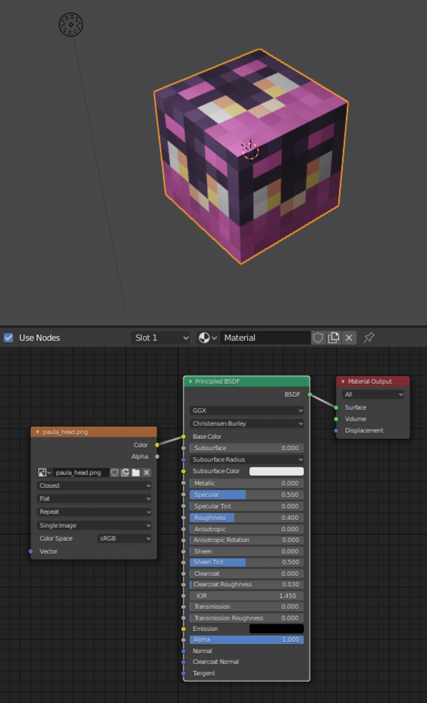The height and width of the screenshot is (703, 427).
Task: Open the GGX distribution dropdown
Action: (x=247, y=410)
